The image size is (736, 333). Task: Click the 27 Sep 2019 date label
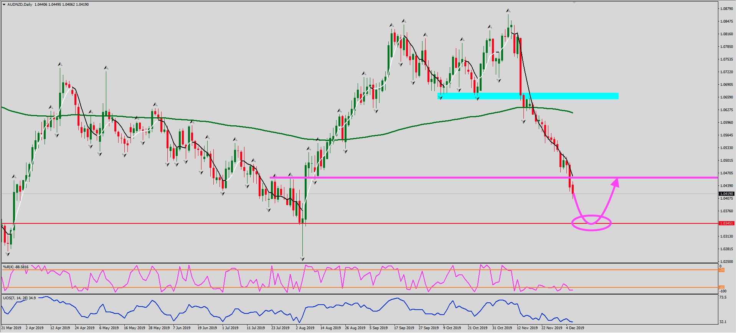[x=429, y=328]
